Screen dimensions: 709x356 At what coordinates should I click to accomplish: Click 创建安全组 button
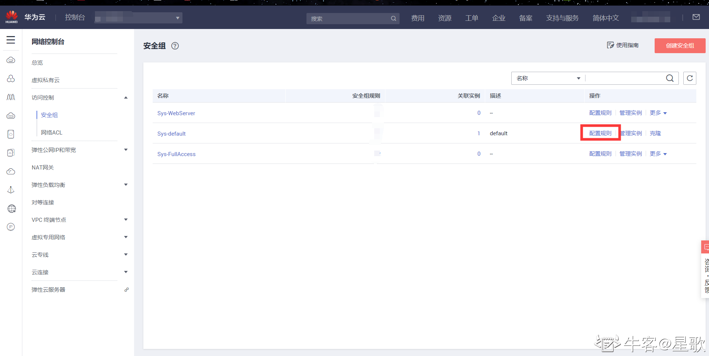(680, 46)
